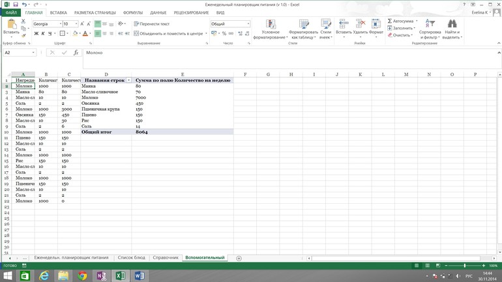Toggle Wrap Text (Перенести текст)
Screen dimensions: 502x282
click(151, 24)
